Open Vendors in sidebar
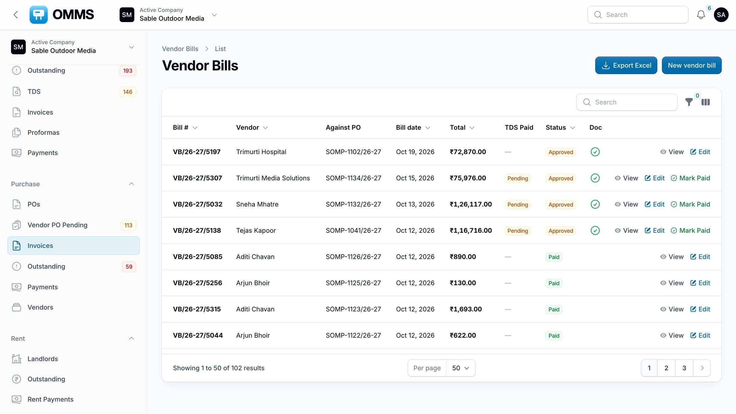 pyautogui.click(x=74, y=307)
